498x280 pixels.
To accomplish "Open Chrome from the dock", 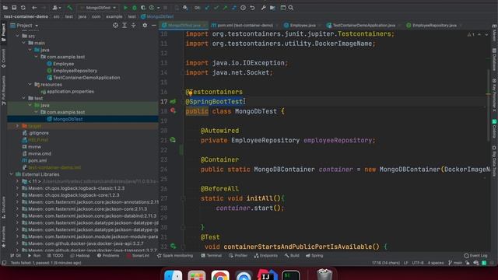I will 220,275.
